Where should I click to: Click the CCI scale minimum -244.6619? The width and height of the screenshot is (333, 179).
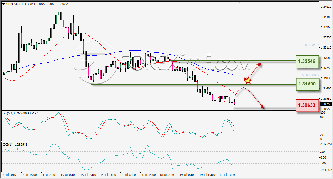pyautogui.click(x=326, y=170)
